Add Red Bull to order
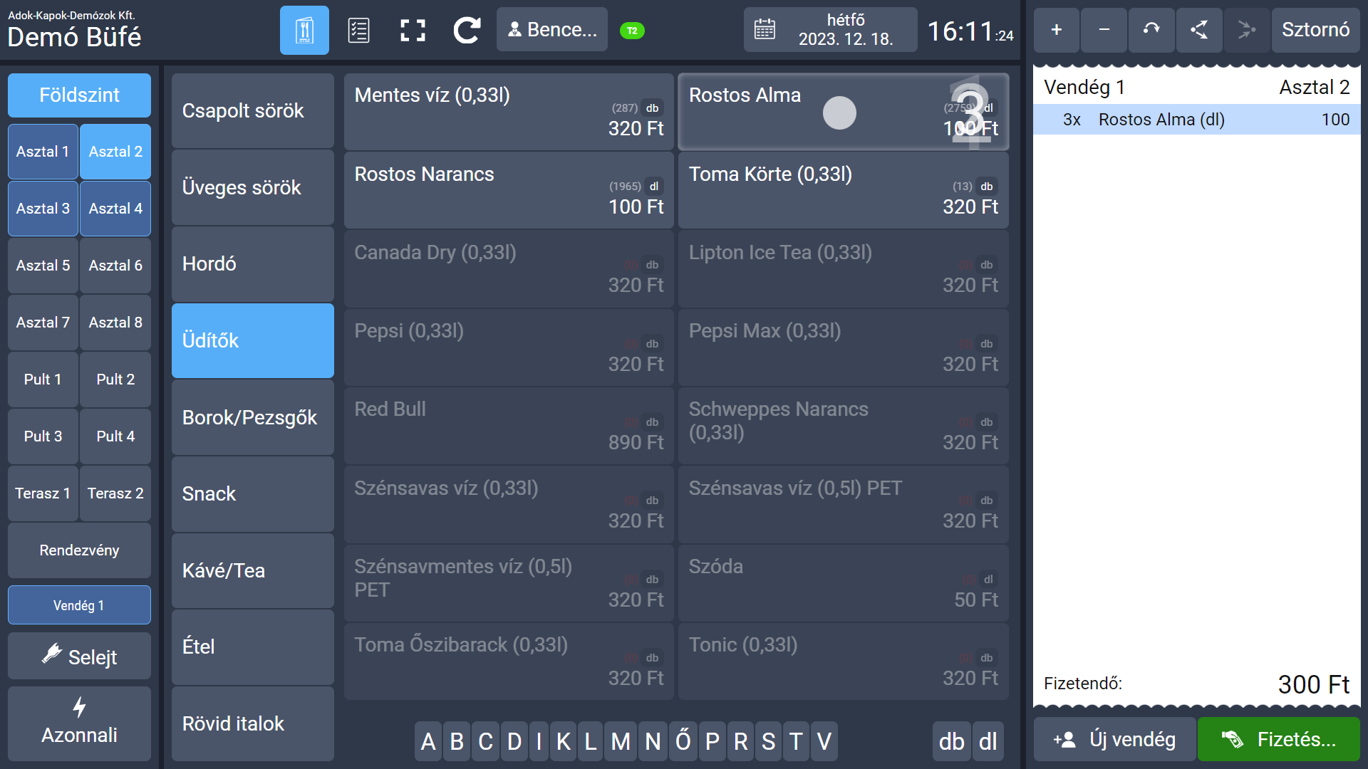 (x=509, y=426)
